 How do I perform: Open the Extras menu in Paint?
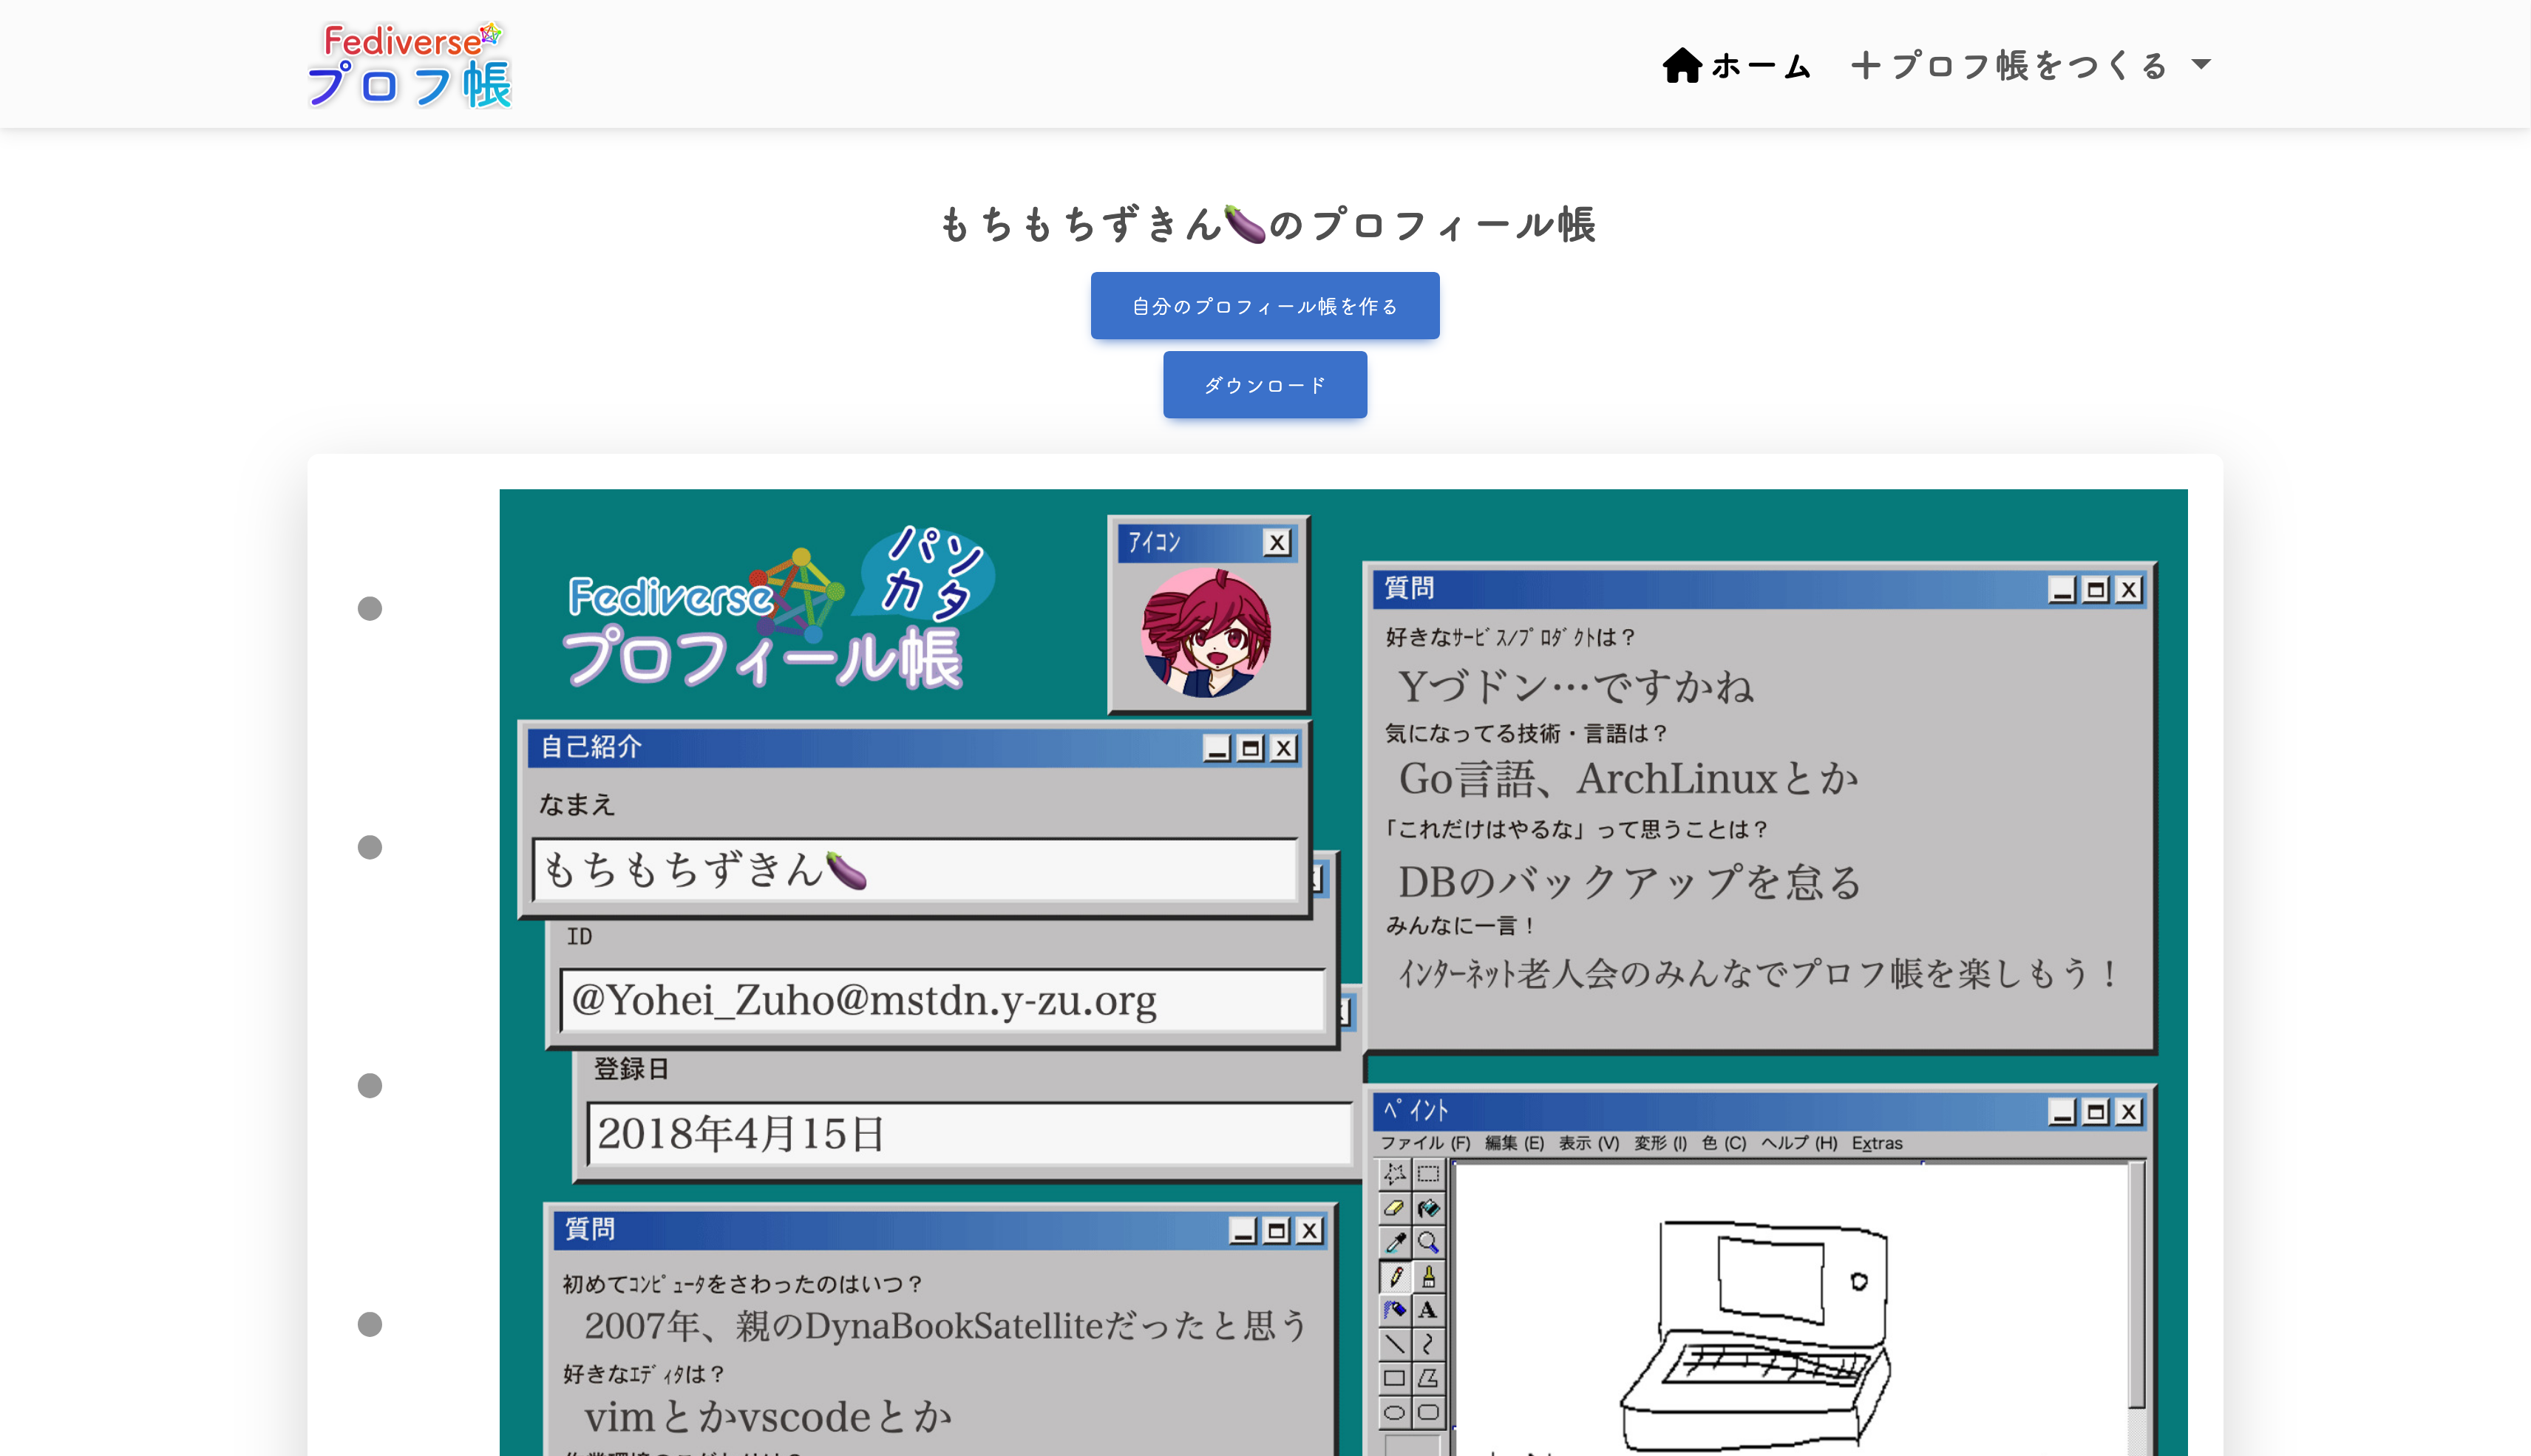click(x=1877, y=1143)
